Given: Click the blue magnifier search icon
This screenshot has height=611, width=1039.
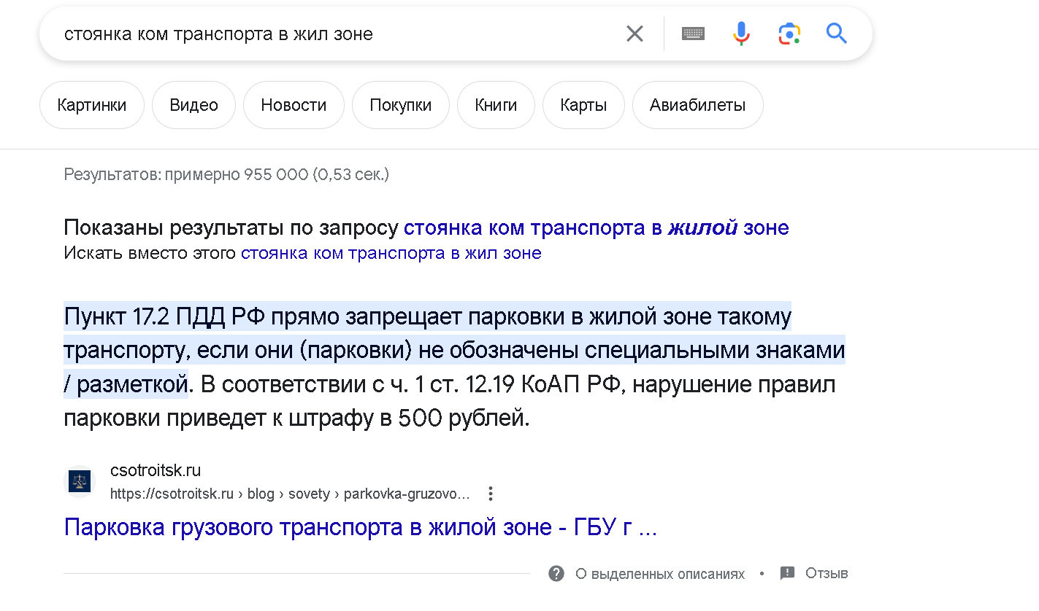Looking at the screenshot, I should coord(837,34).
